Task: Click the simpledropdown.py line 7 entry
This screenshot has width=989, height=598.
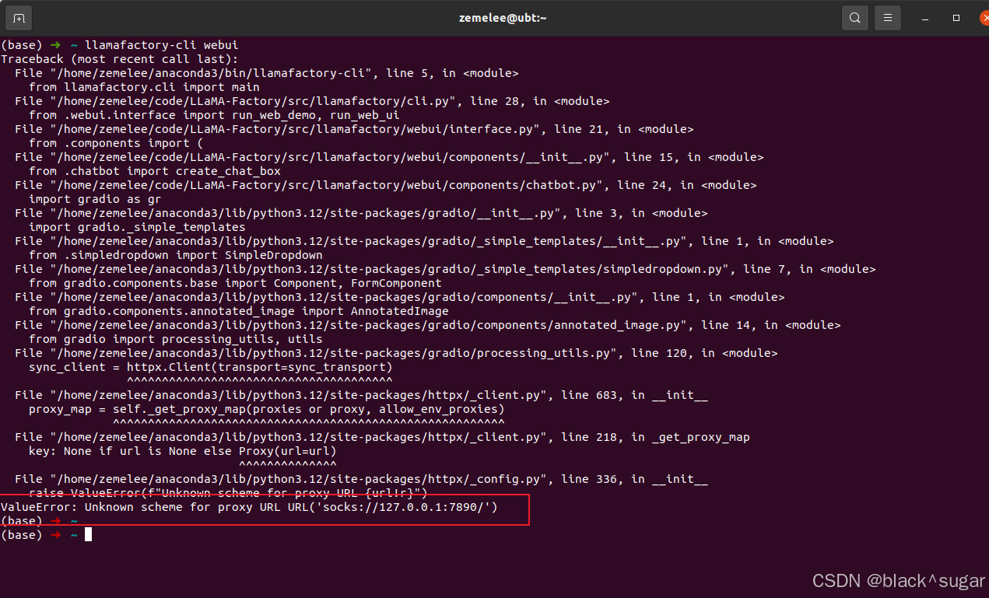Action: [445, 269]
